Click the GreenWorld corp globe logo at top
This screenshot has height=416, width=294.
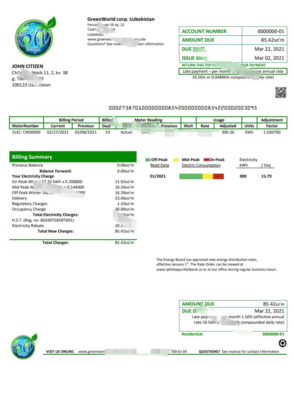click(x=35, y=37)
